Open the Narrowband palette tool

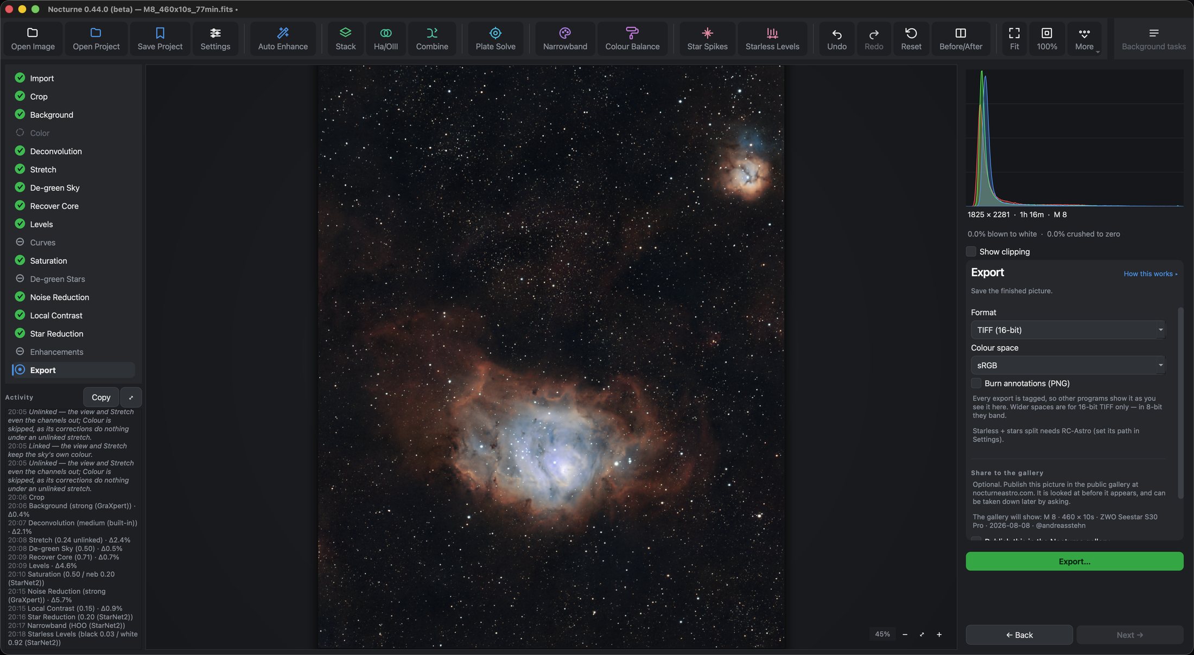565,39
